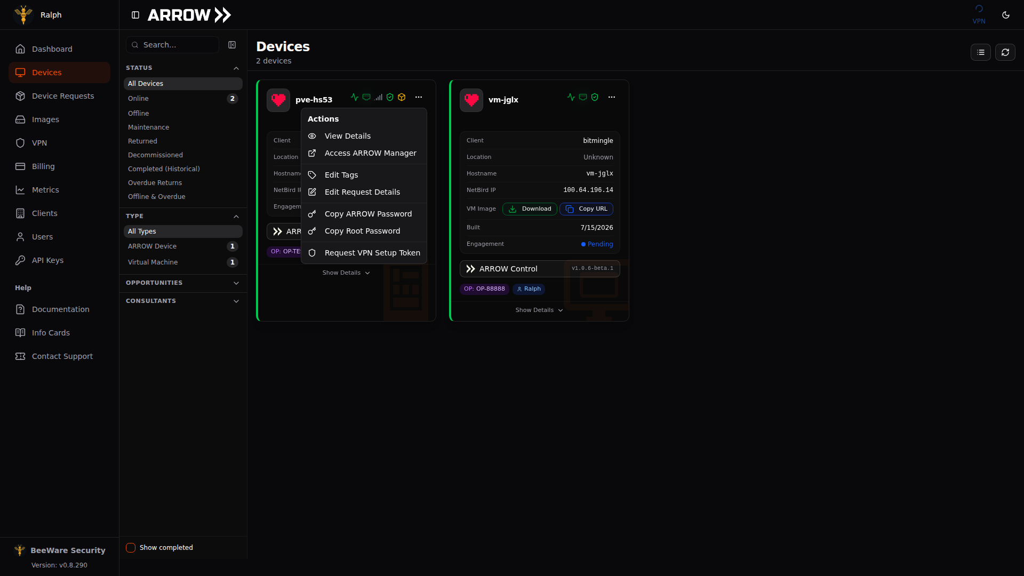Open Metrics page
The height and width of the screenshot is (576, 1024).
59,190
